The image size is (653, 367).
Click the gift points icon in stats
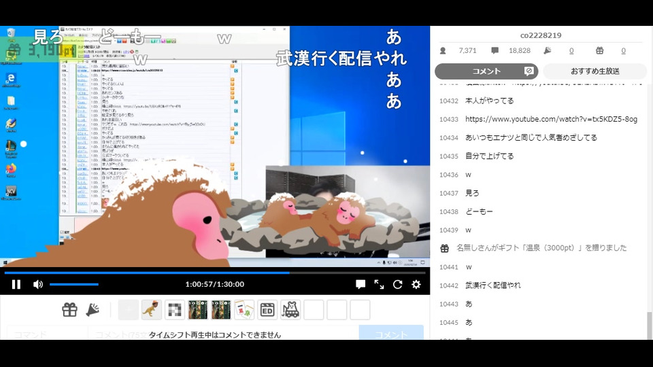tap(599, 51)
